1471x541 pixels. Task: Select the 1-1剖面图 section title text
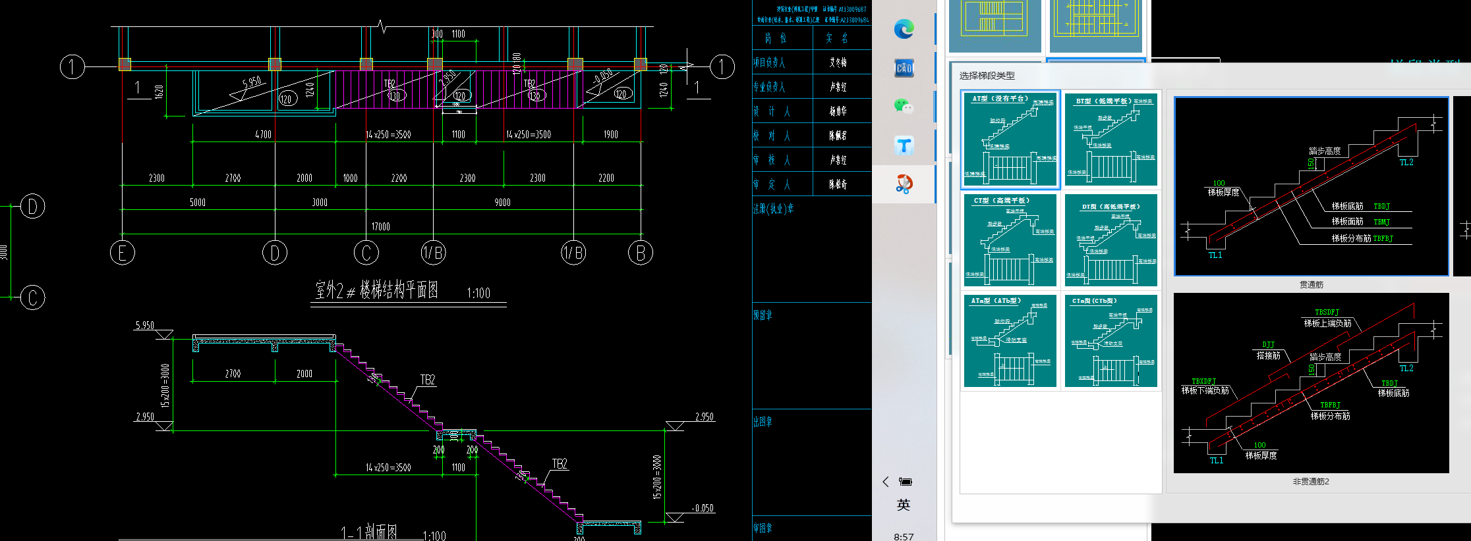pos(369,533)
